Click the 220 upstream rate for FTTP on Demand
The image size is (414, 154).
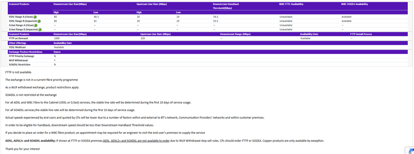[x=143, y=38]
